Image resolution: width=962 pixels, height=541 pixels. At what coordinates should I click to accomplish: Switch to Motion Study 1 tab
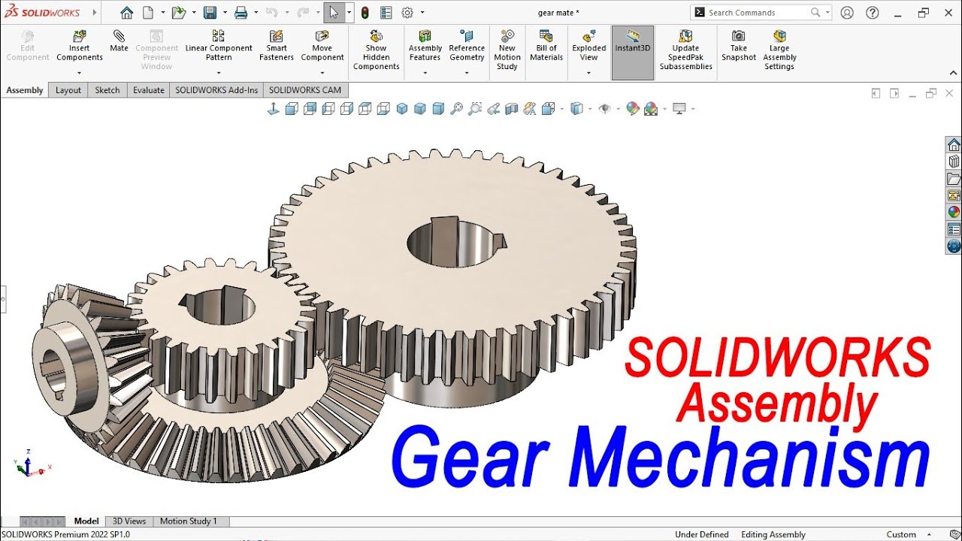point(188,521)
